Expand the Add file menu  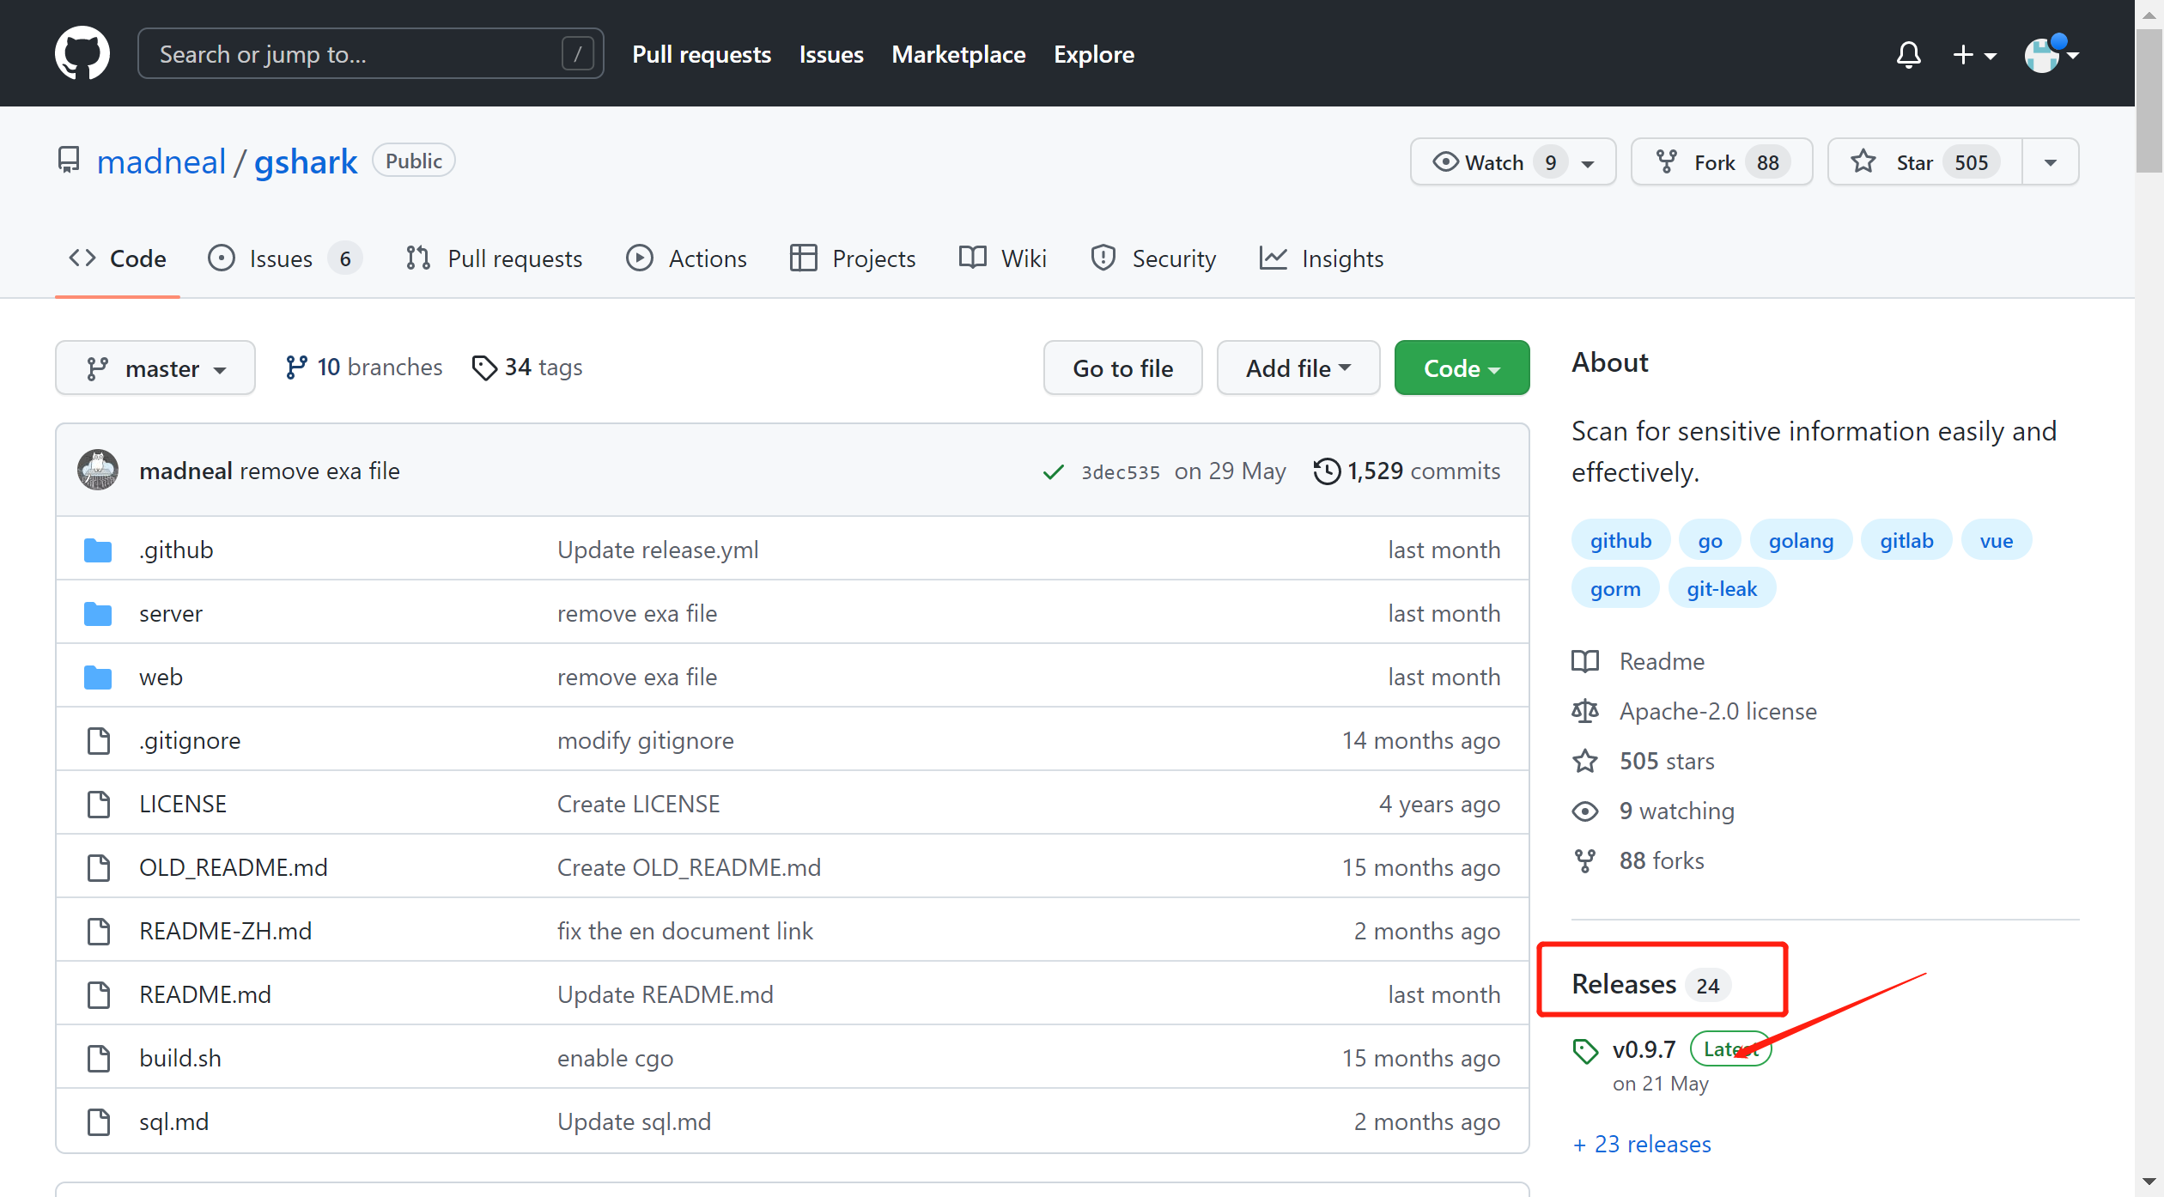1298,368
